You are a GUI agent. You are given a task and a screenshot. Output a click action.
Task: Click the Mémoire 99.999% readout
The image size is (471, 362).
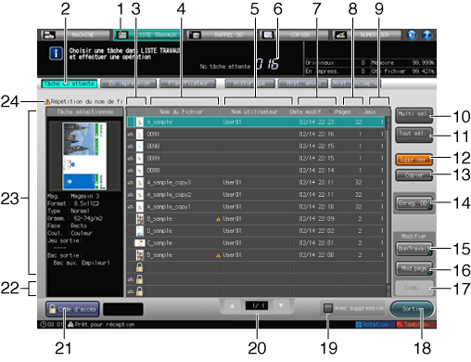click(403, 63)
